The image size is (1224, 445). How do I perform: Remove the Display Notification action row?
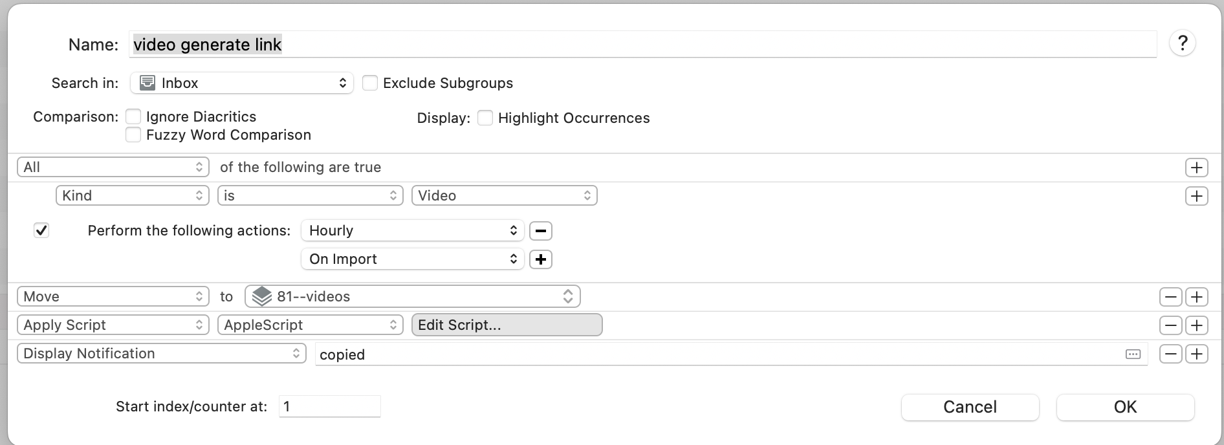[x=1170, y=354]
